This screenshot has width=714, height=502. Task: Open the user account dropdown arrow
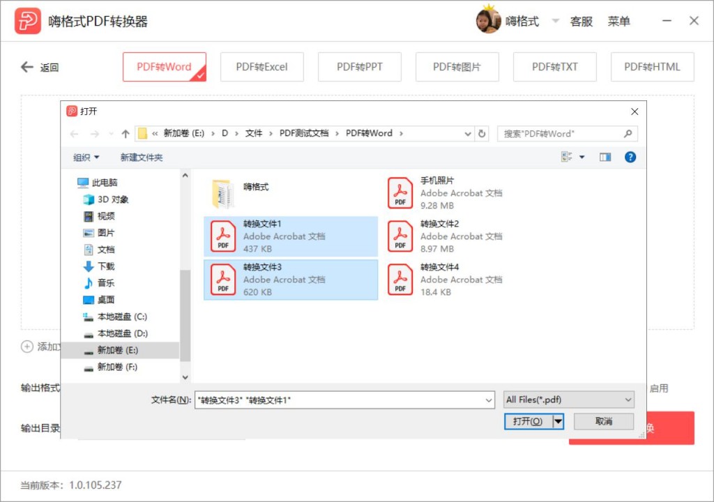(x=555, y=20)
